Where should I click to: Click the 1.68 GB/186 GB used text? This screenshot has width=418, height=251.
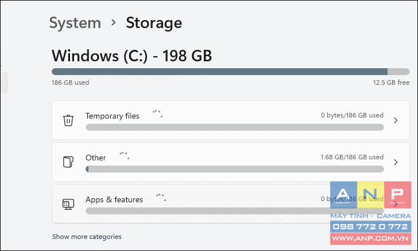click(352, 157)
